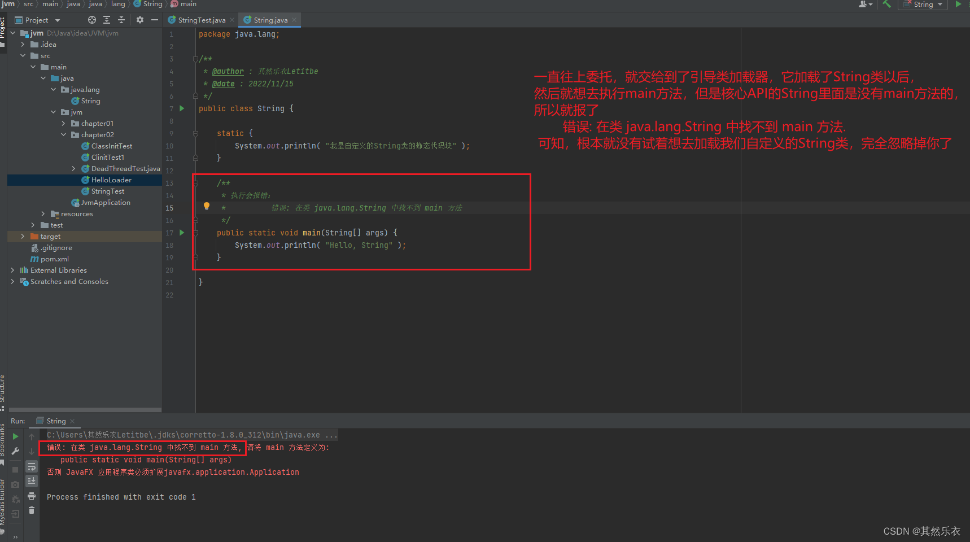The image size is (970, 542).
Task: Expand the External Libraries node
Action: pyautogui.click(x=12, y=270)
